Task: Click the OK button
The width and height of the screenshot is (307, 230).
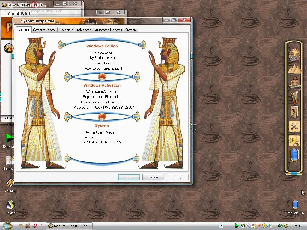Action: (x=129, y=177)
